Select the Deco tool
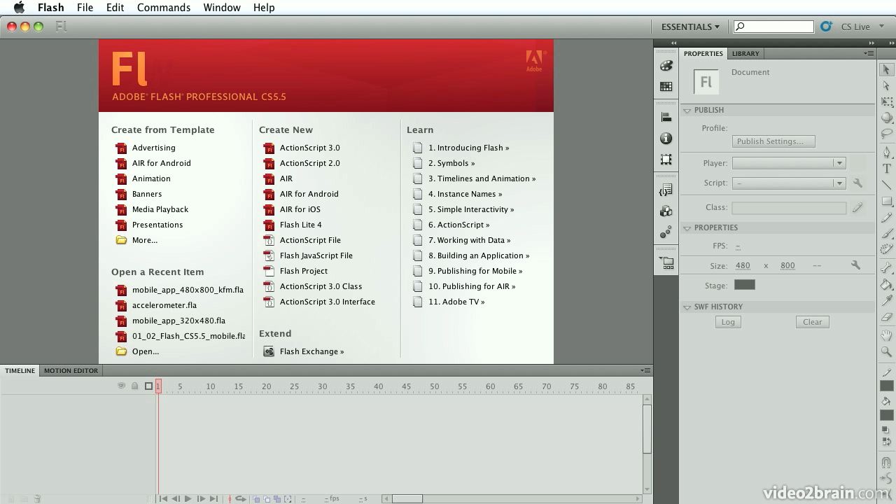The width and height of the screenshot is (896, 504). [886, 249]
